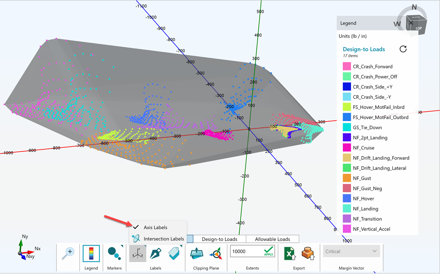Click the clipping plane icon
Image resolution: width=440 pixels, height=274 pixels.
[x=197, y=253]
